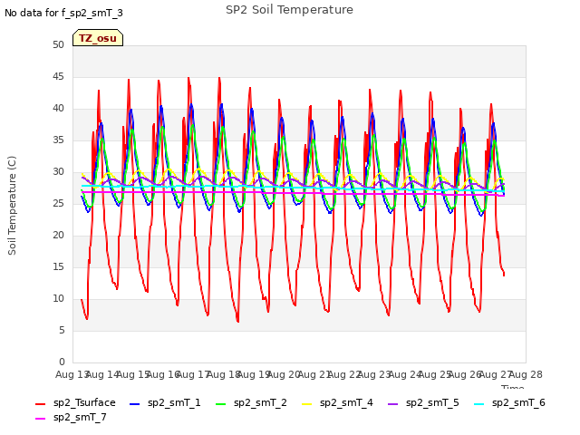Click the sp2_smT_4 legend entry
The image size is (580, 435).
(x=337, y=402)
